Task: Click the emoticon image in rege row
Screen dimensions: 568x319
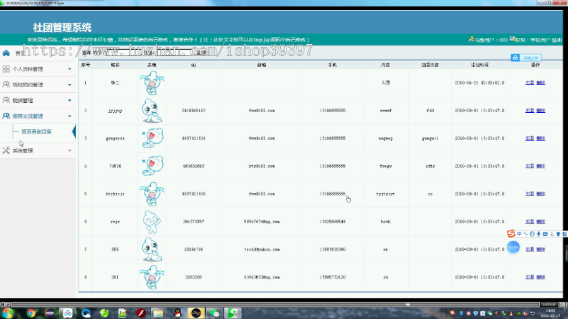Action: [x=151, y=222]
